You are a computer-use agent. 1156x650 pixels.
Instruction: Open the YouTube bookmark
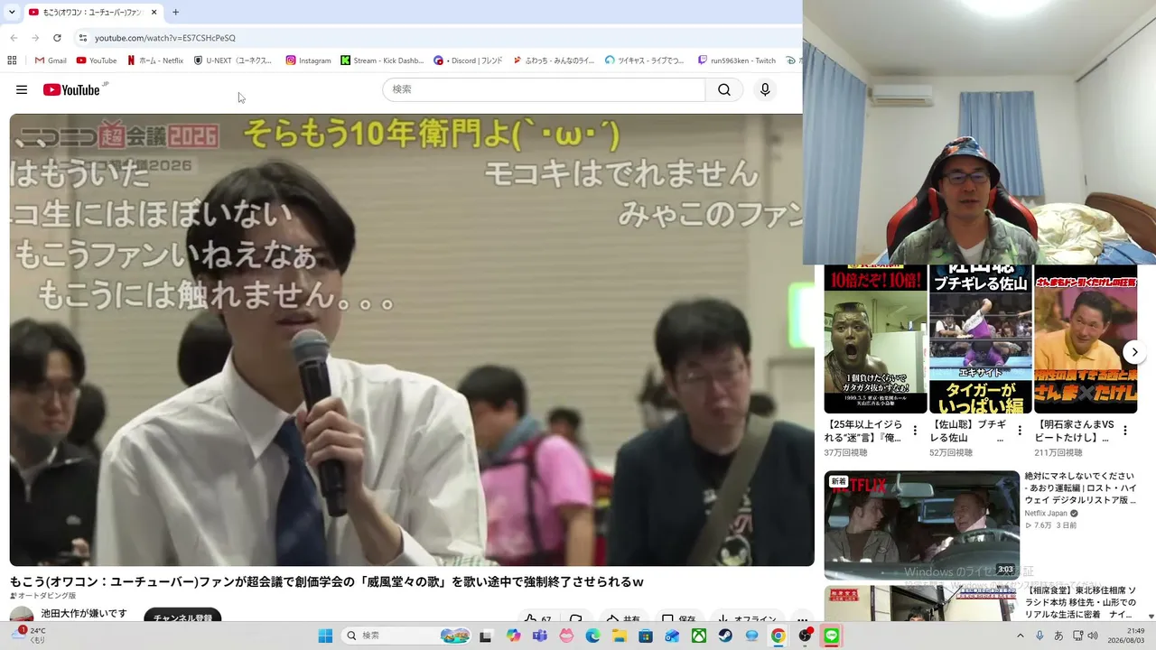click(x=97, y=60)
